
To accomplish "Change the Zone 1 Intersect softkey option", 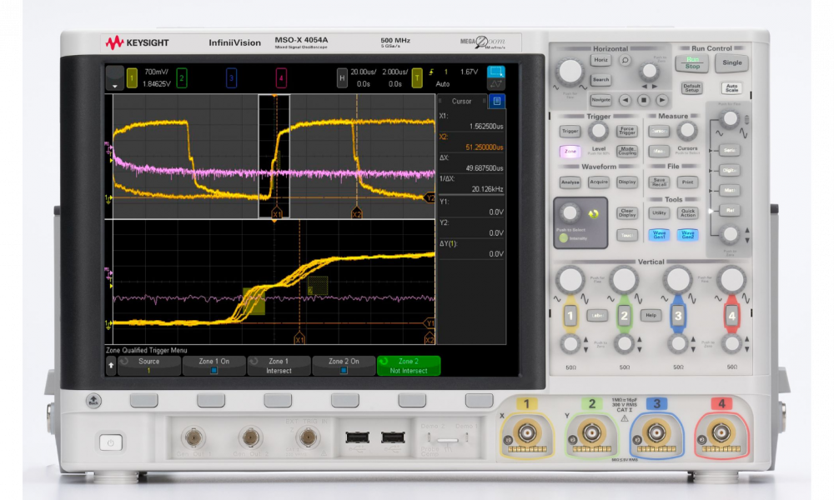I will [279, 366].
